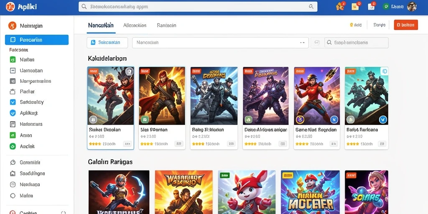Screen dimensions: 428x214
Task: Click the green Aman sidebar icon
Action: point(13,135)
